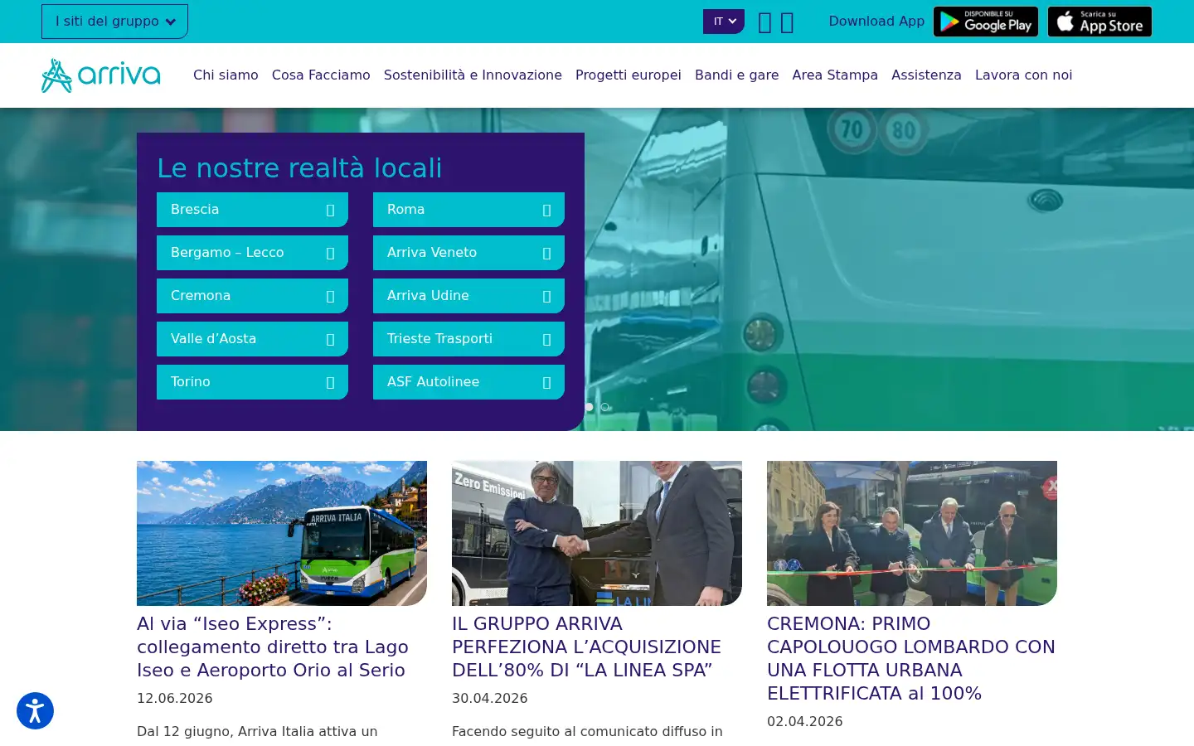Viewport: 1194px width, 746px height.
Task: Go to Sostenibilità e Innovazione
Action: point(473,75)
